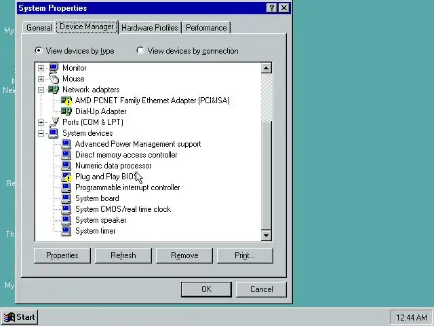Viewport: 434px width, 326px height.
Task: Select the System speaker icon
Action: click(66, 220)
